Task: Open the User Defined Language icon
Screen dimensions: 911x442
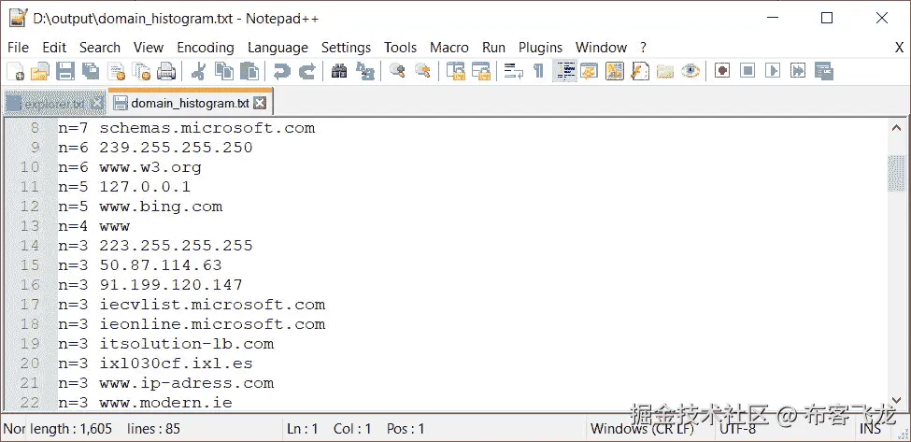Action: pos(590,71)
